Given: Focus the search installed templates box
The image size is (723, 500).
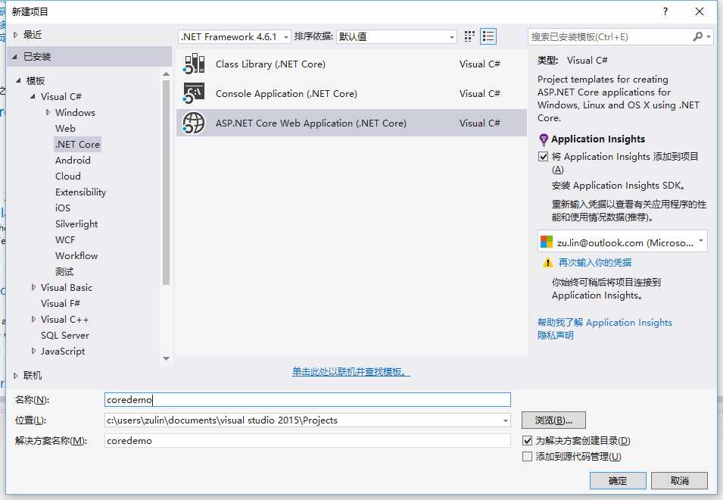Looking at the screenshot, I should click(x=610, y=36).
